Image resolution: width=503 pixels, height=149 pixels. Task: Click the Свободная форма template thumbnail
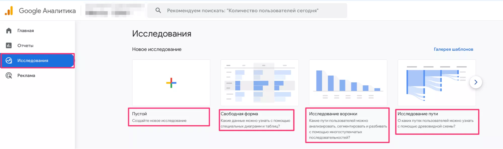(259, 83)
